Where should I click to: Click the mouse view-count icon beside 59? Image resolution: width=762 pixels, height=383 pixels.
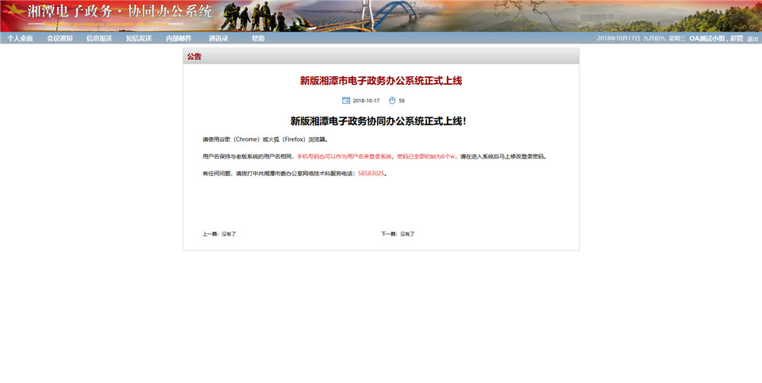[x=392, y=101]
